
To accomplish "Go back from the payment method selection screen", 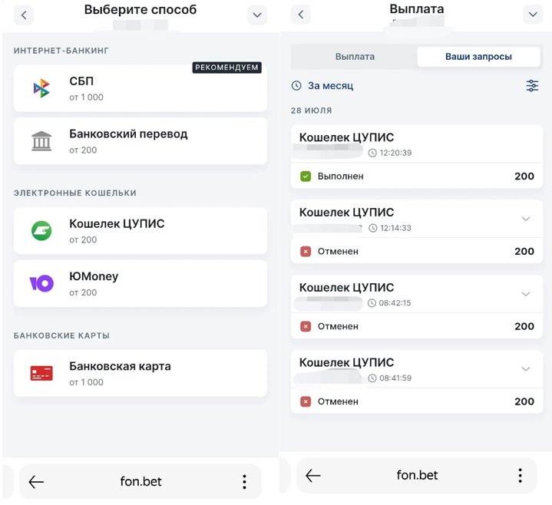I will 24,15.
